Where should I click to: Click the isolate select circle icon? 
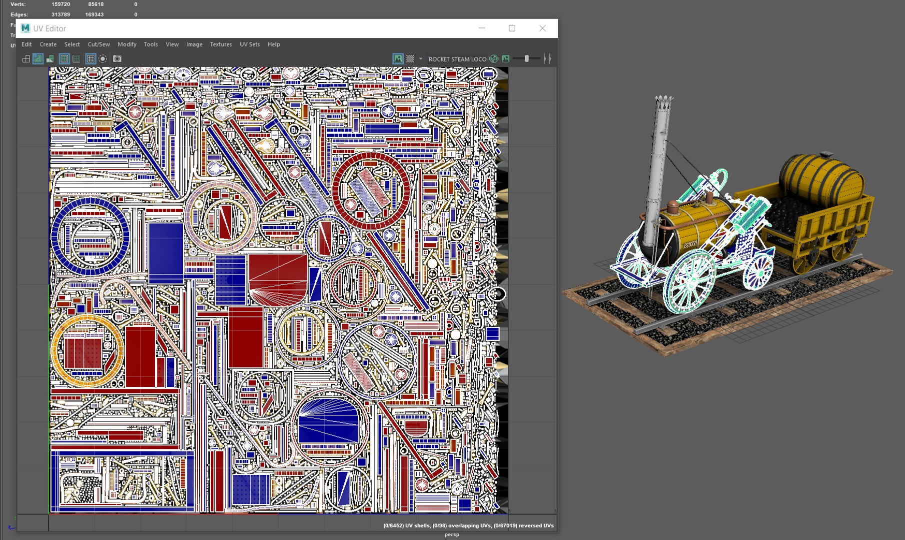(x=103, y=59)
